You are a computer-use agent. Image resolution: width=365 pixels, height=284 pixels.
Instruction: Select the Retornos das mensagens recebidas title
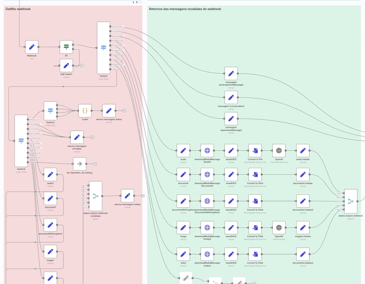coord(185,9)
